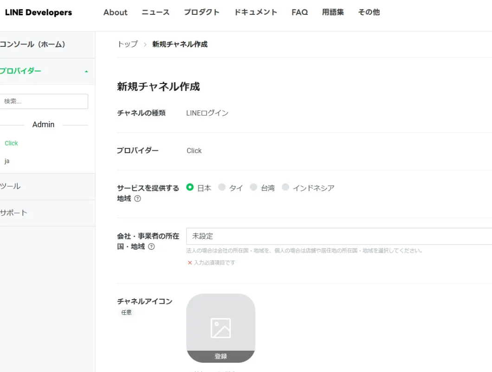Open the LINE Developers home logo
The image size is (492, 372).
[38, 13]
